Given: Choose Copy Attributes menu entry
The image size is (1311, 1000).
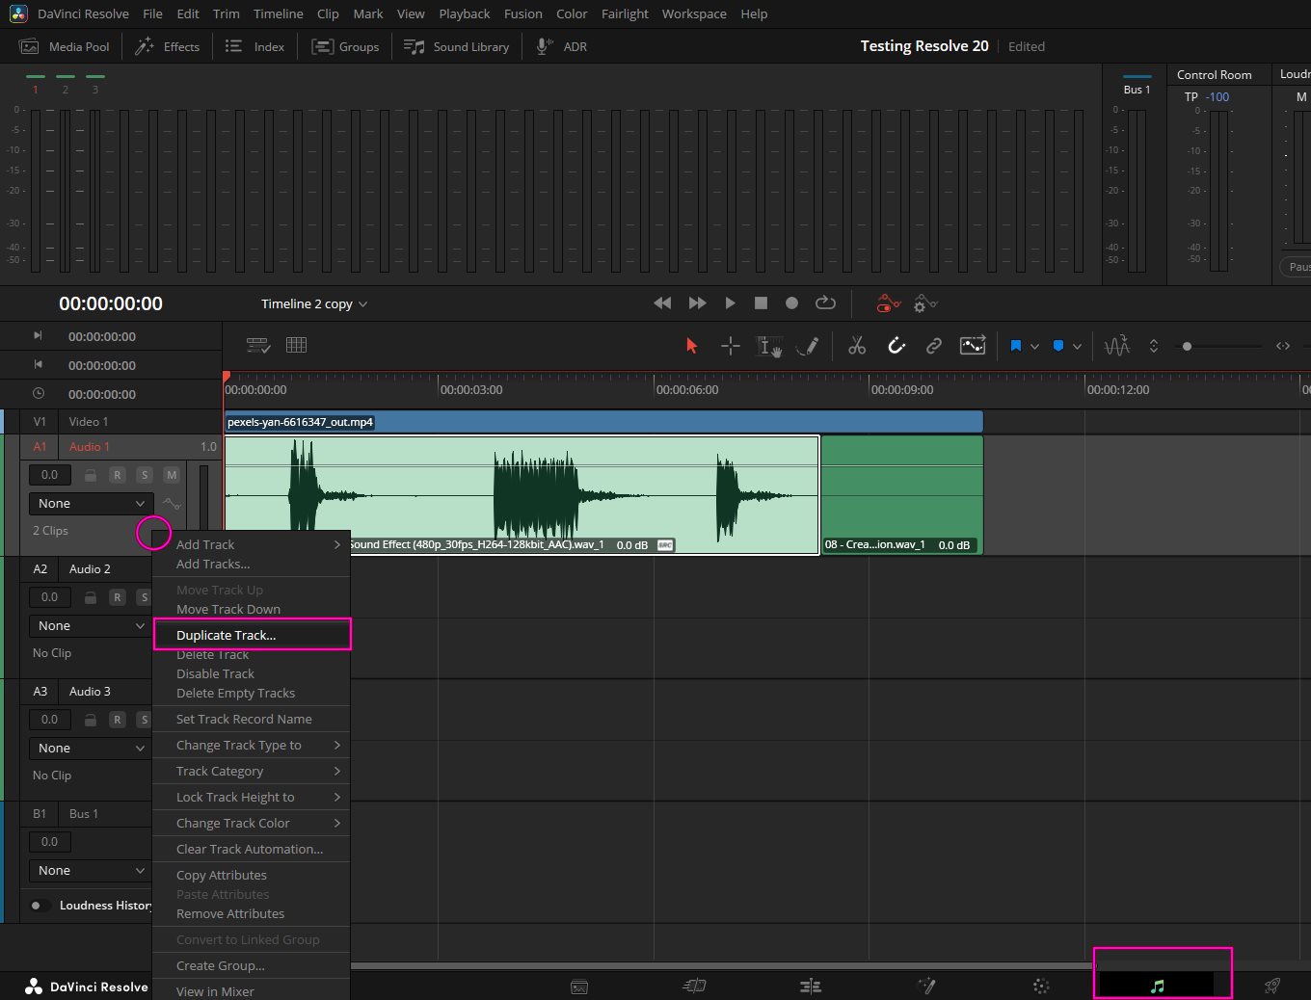Looking at the screenshot, I should 252,875.
